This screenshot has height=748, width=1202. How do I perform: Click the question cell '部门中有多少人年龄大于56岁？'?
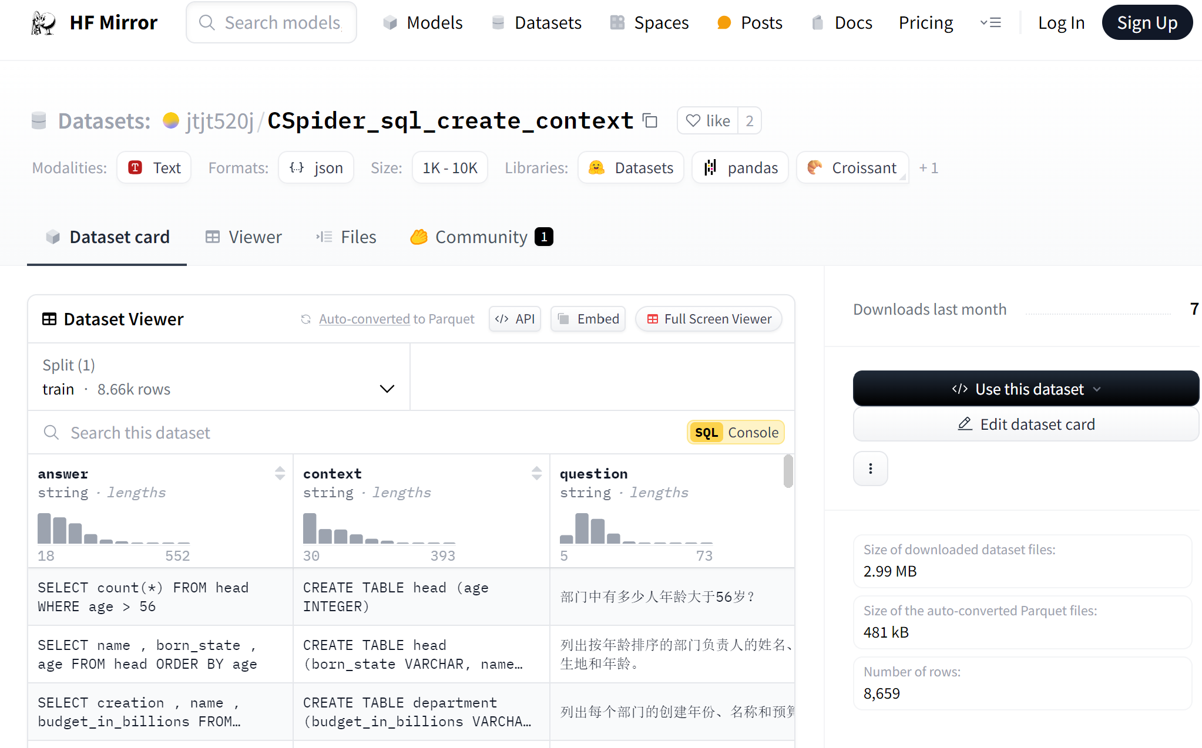(x=672, y=597)
